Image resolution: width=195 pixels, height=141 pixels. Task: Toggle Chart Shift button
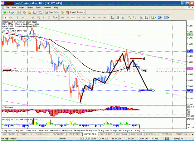[x=146, y=17]
